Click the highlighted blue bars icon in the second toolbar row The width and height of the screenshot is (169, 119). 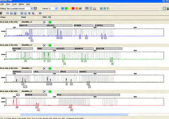tap(22, 13)
